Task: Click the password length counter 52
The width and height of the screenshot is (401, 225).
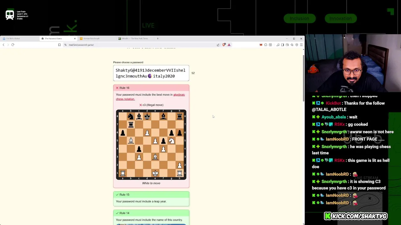Action: [193, 73]
